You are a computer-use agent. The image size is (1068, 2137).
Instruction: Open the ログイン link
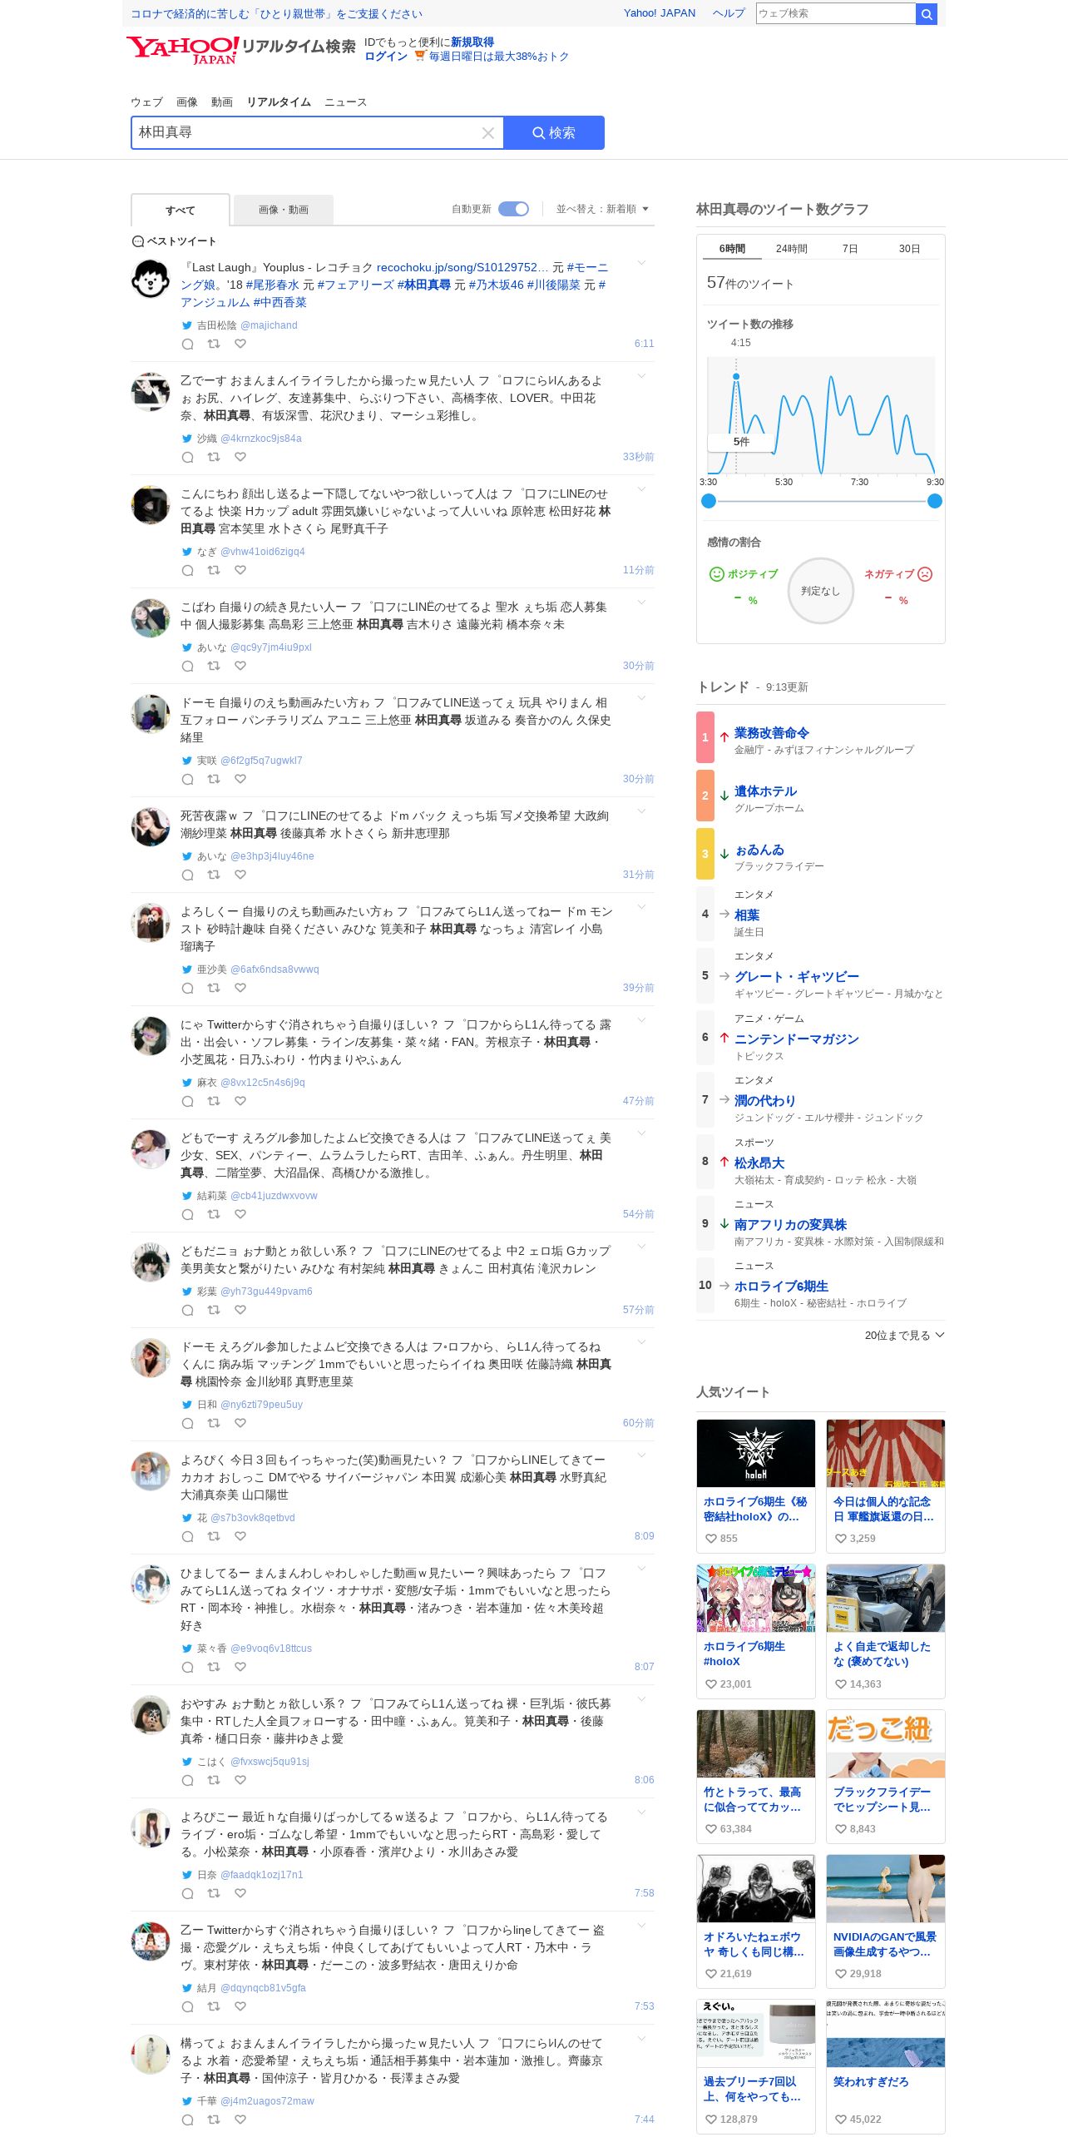point(386,57)
